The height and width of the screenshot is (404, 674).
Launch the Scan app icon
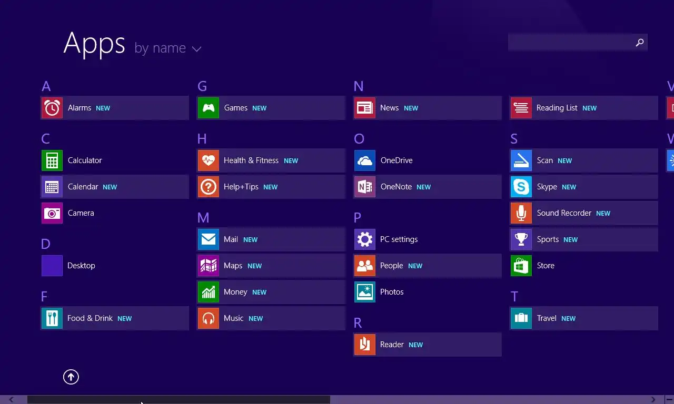(521, 160)
